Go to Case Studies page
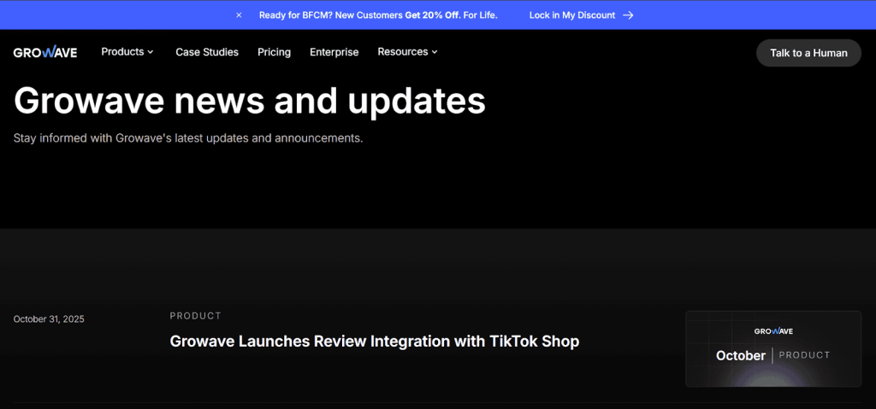 (x=207, y=52)
